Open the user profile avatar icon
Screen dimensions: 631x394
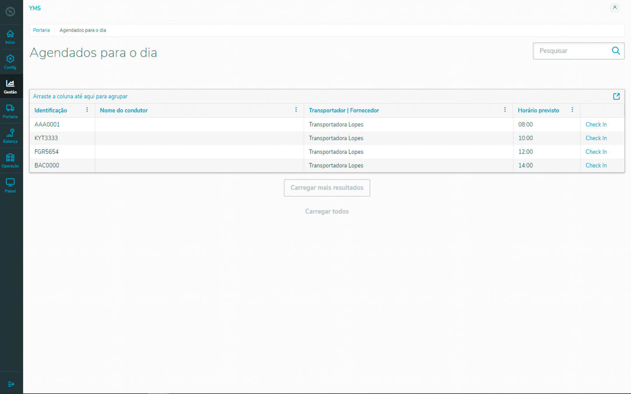click(x=615, y=7)
